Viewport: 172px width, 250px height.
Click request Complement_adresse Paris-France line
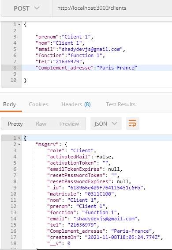86,68
